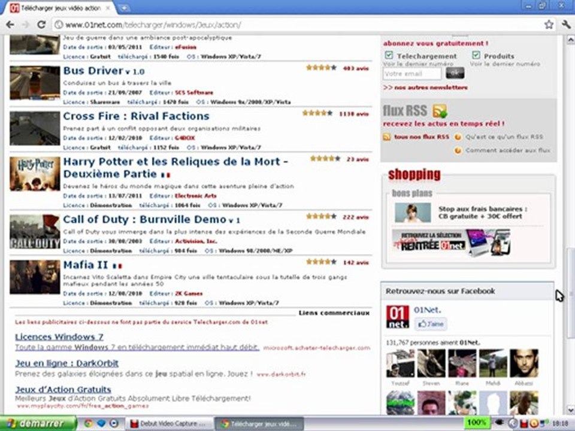This screenshot has height=431, width=575.
Task: Click Facebook fan photo Steven
Action: click(431, 363)
